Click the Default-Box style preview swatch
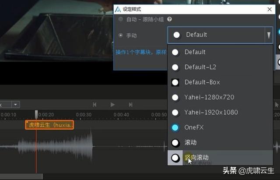The height and width of the screenshot is (180, 280). point(175,82)
